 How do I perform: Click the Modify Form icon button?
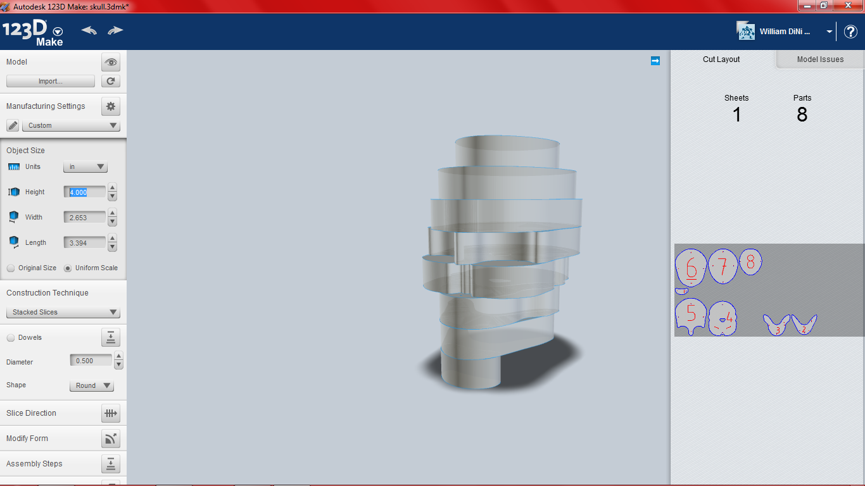pyautogui.click(x=111, y=439)
